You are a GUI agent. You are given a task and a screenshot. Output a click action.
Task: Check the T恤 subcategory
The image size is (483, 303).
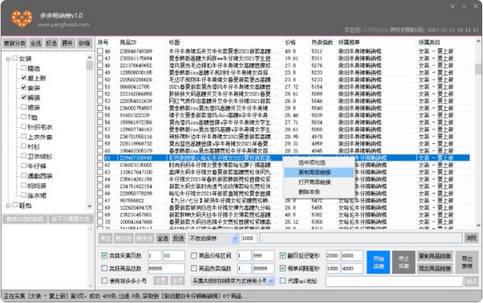(23, 117)
